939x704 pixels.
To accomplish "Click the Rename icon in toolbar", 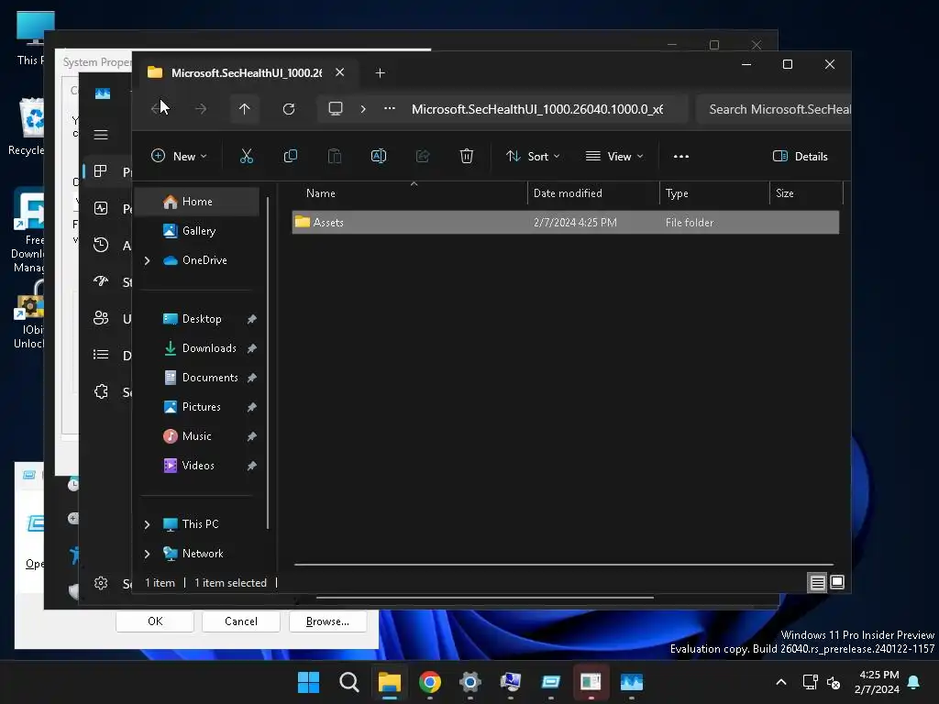I will point(379,156).
